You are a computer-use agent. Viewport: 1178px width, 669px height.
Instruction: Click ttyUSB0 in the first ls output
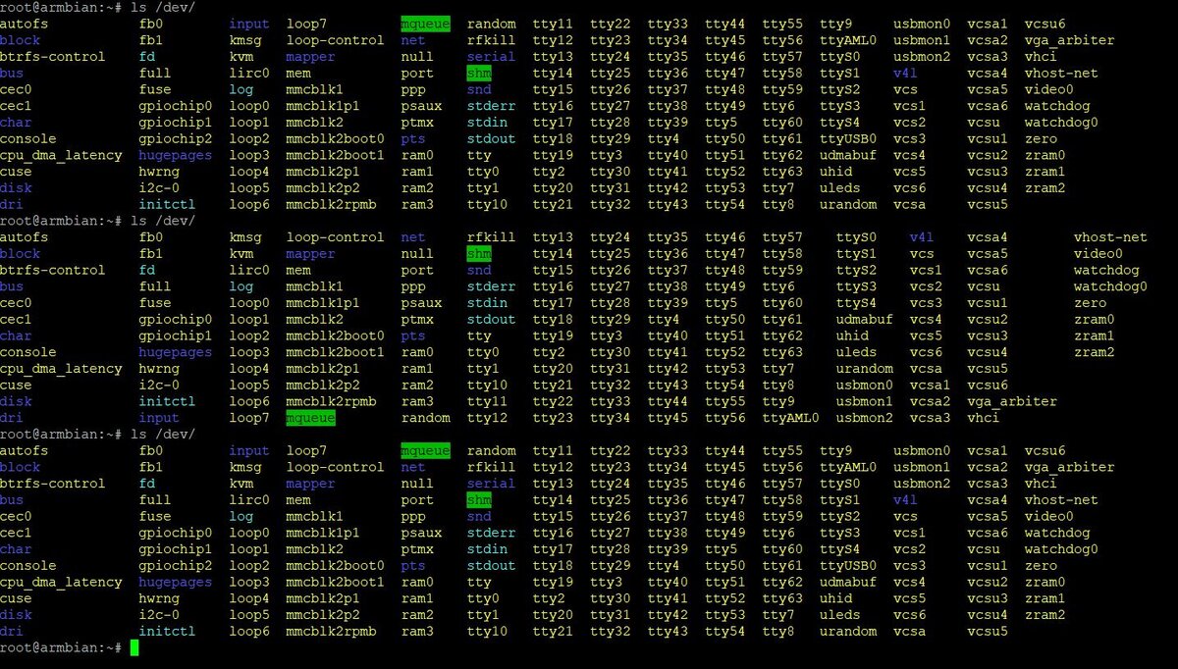tap(848, 138)
